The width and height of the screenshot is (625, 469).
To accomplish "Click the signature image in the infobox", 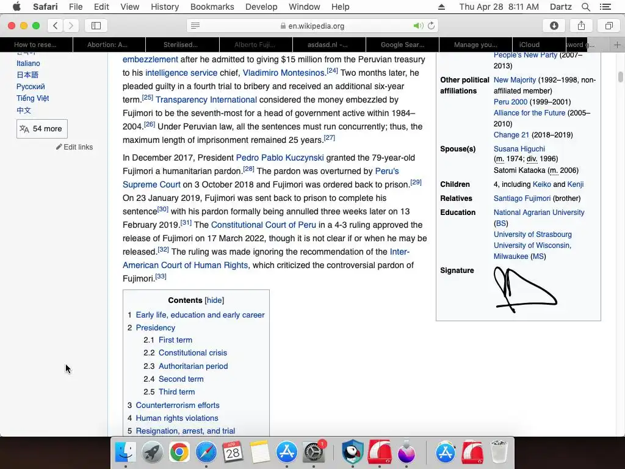I will click(x=525, y=289).
